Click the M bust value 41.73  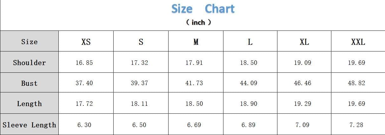[194, 83]
